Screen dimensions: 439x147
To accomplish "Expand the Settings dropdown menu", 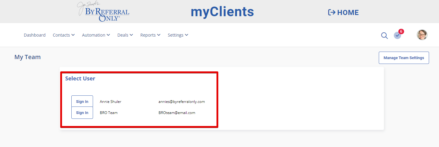I will point(178,35).
